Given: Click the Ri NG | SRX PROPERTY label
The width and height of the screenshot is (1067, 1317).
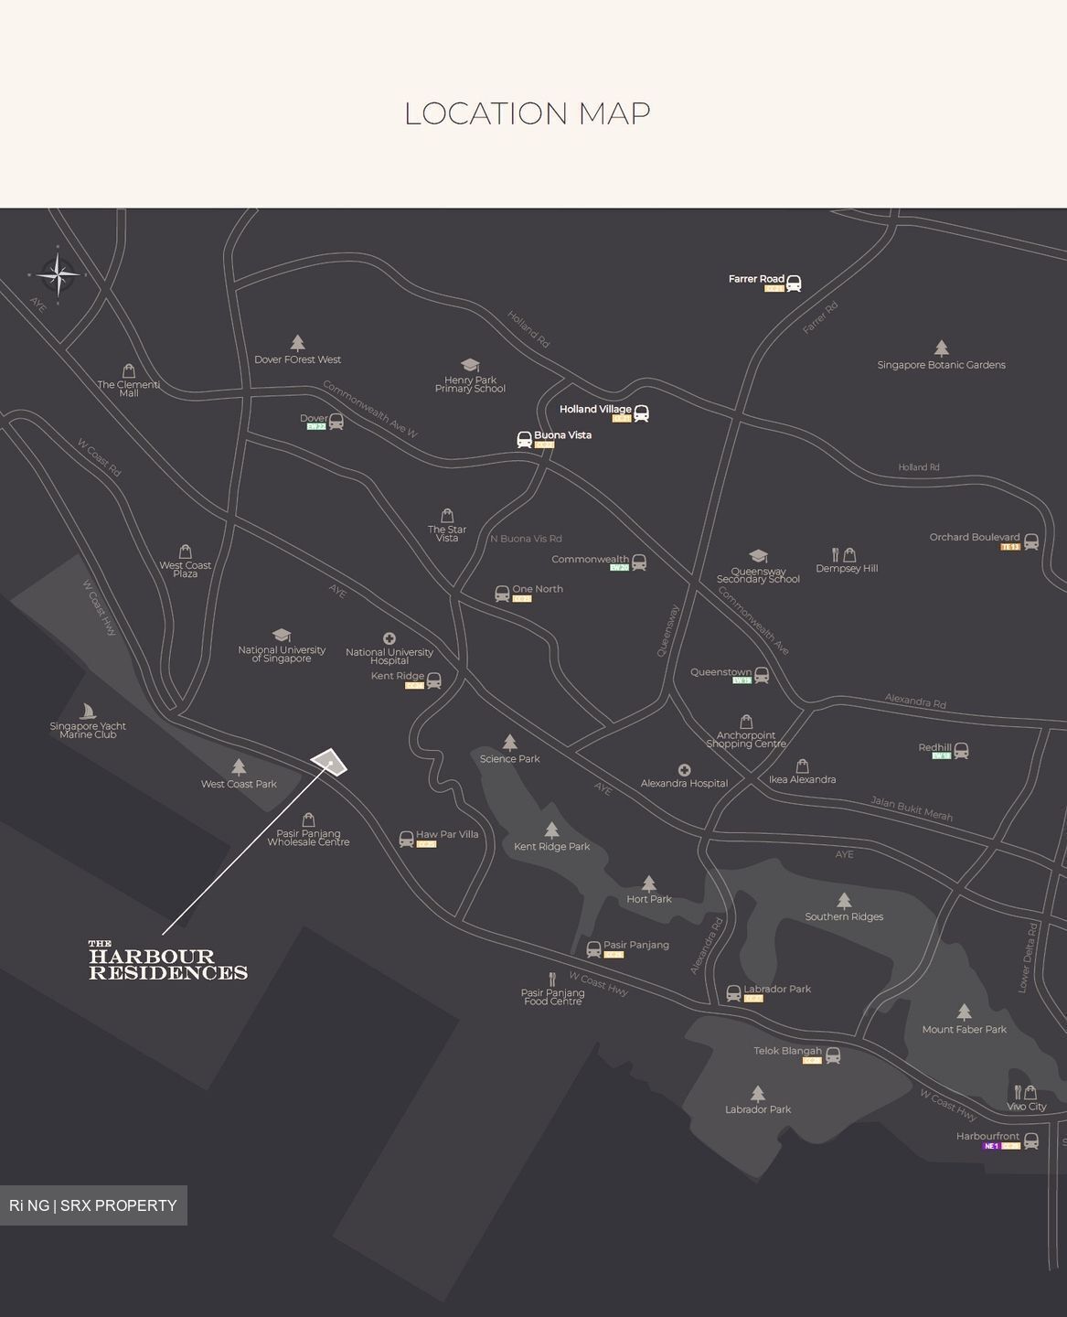Looking at the screenshot, I should click(93, 1205).
